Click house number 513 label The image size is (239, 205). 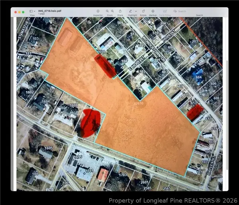tap(133, 34)
